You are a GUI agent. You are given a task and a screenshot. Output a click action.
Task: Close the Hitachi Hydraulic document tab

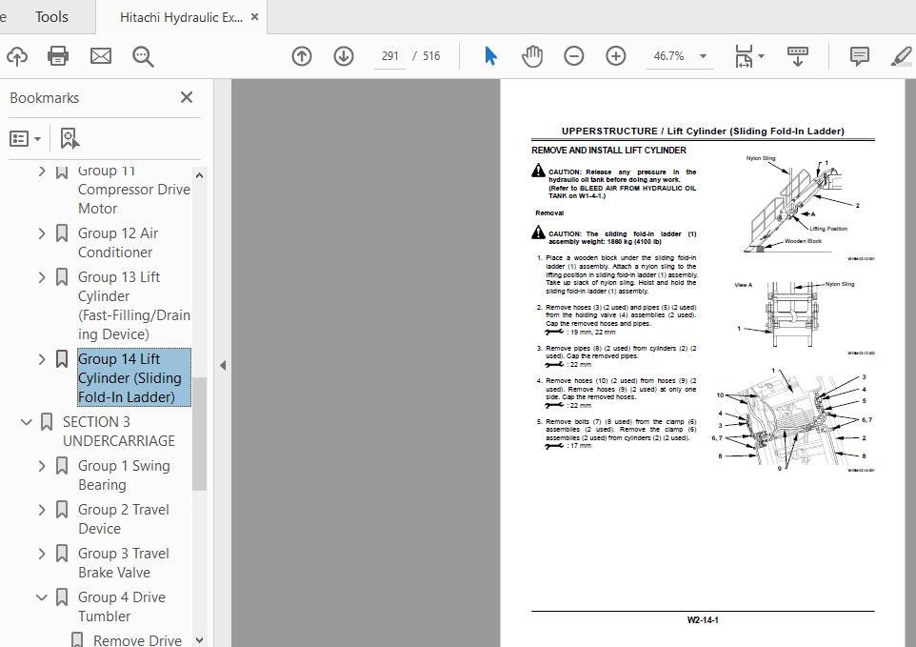254,17
